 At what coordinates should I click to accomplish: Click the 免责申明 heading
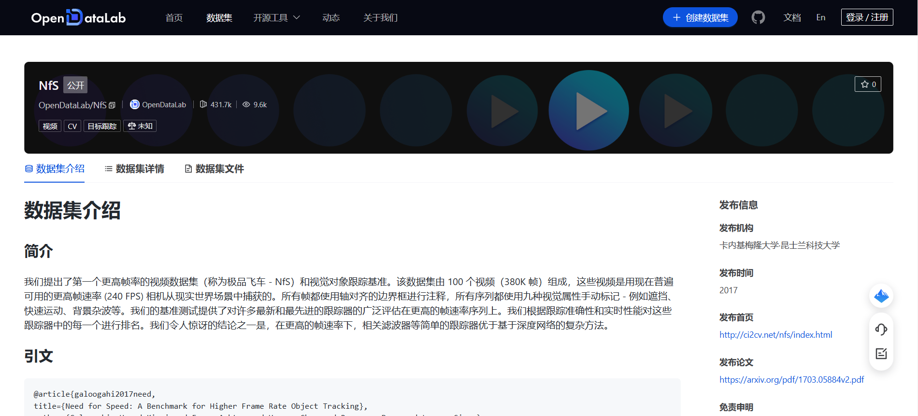(x=736, y=407)
